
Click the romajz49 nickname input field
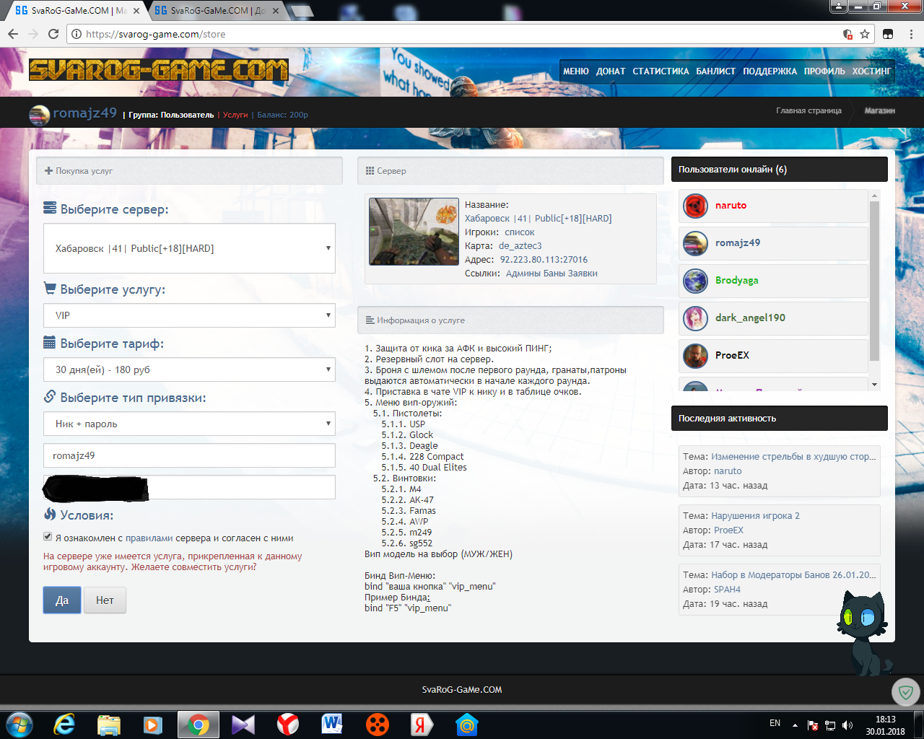pyautogui.click(x=189, y=455)
